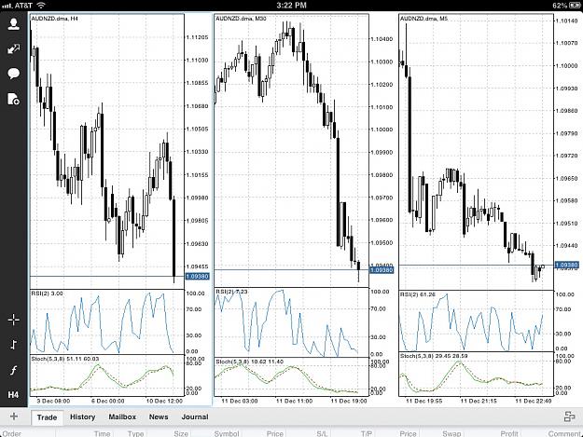583x437 pixels.
Task: Sort by the Size column header
Action: pyautogui.click(x=181, y=433)
